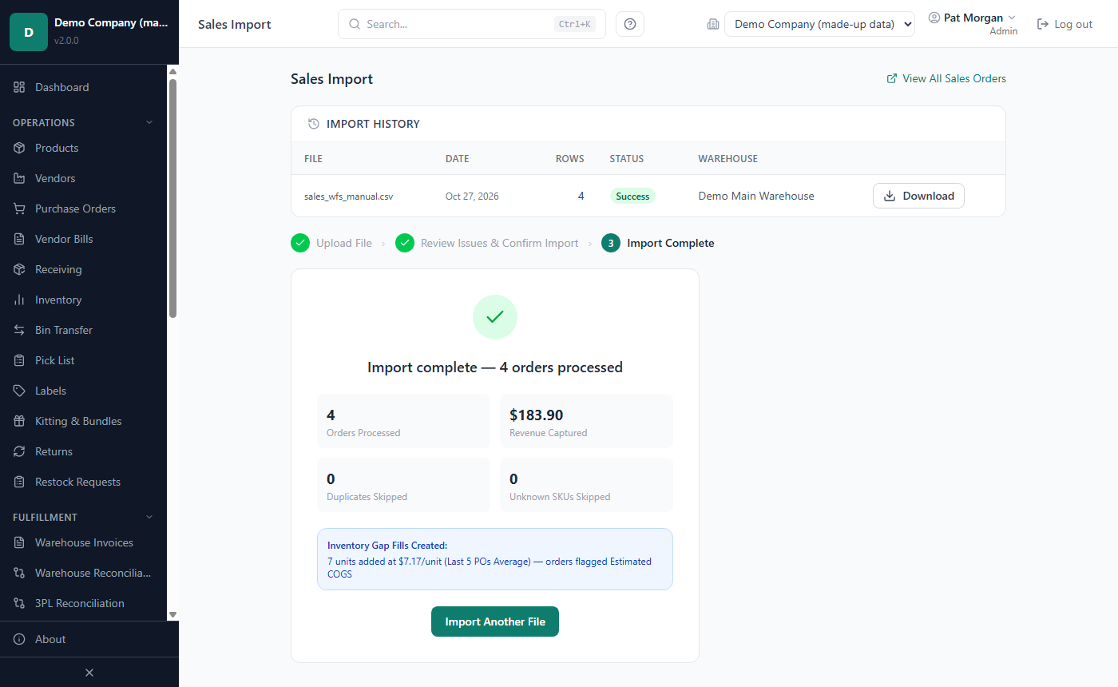Click the Restock Requests clipboard icon

tap(19, 482)
